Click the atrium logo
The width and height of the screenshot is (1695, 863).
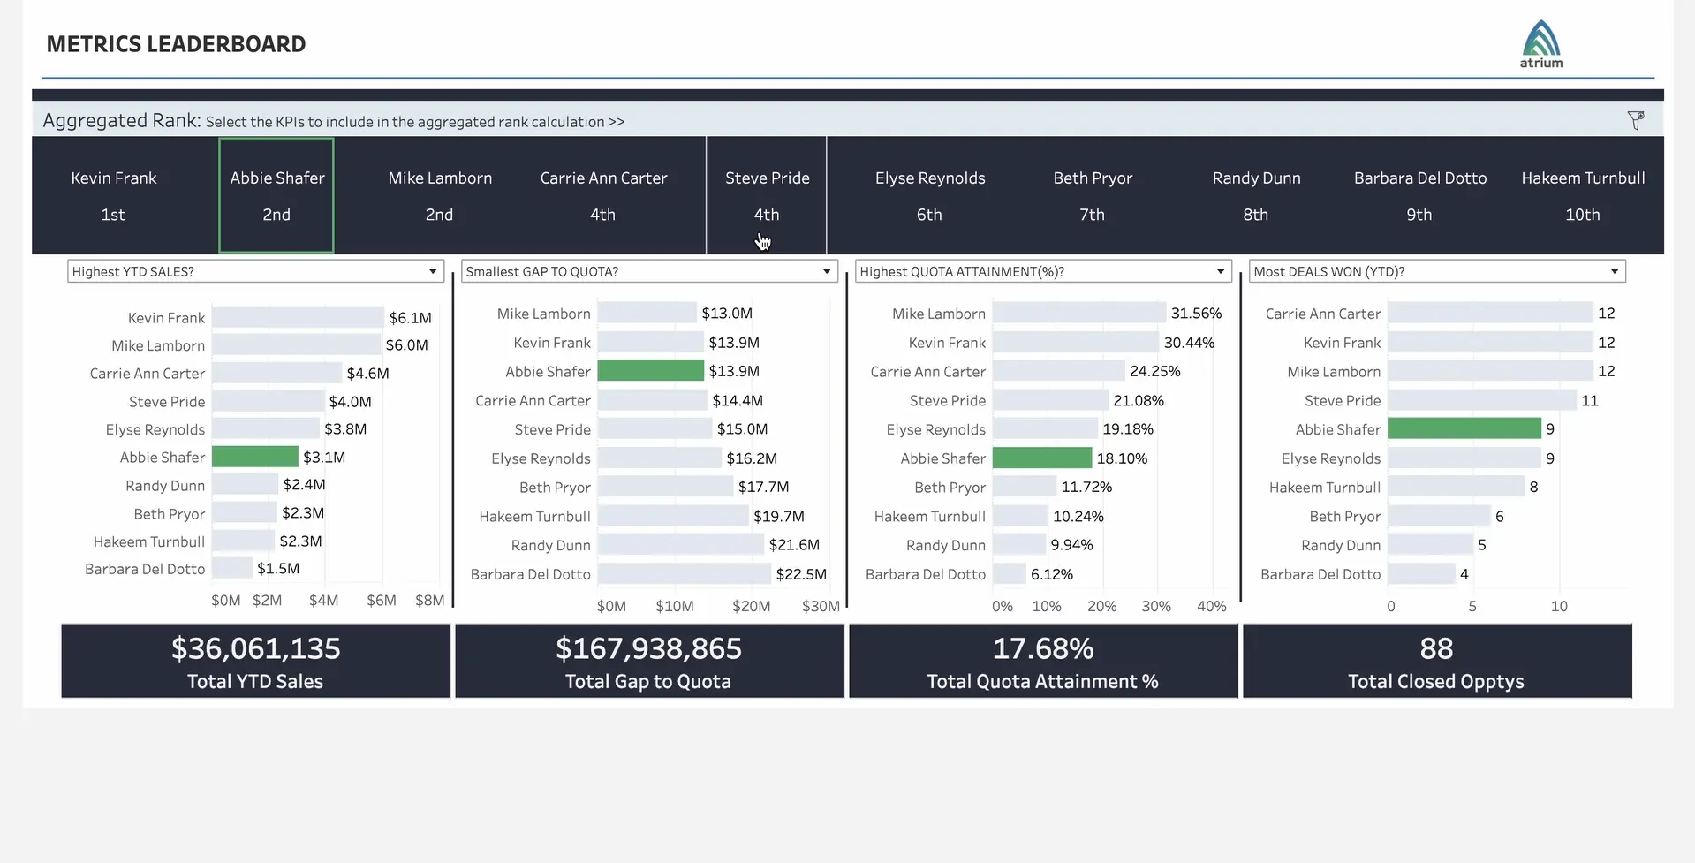click(1540, 42)
